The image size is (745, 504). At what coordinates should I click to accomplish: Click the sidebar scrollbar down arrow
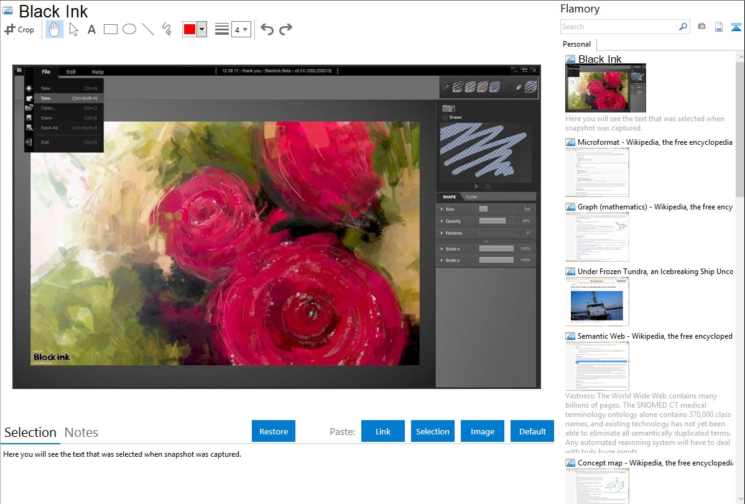(x=741, y=499)
